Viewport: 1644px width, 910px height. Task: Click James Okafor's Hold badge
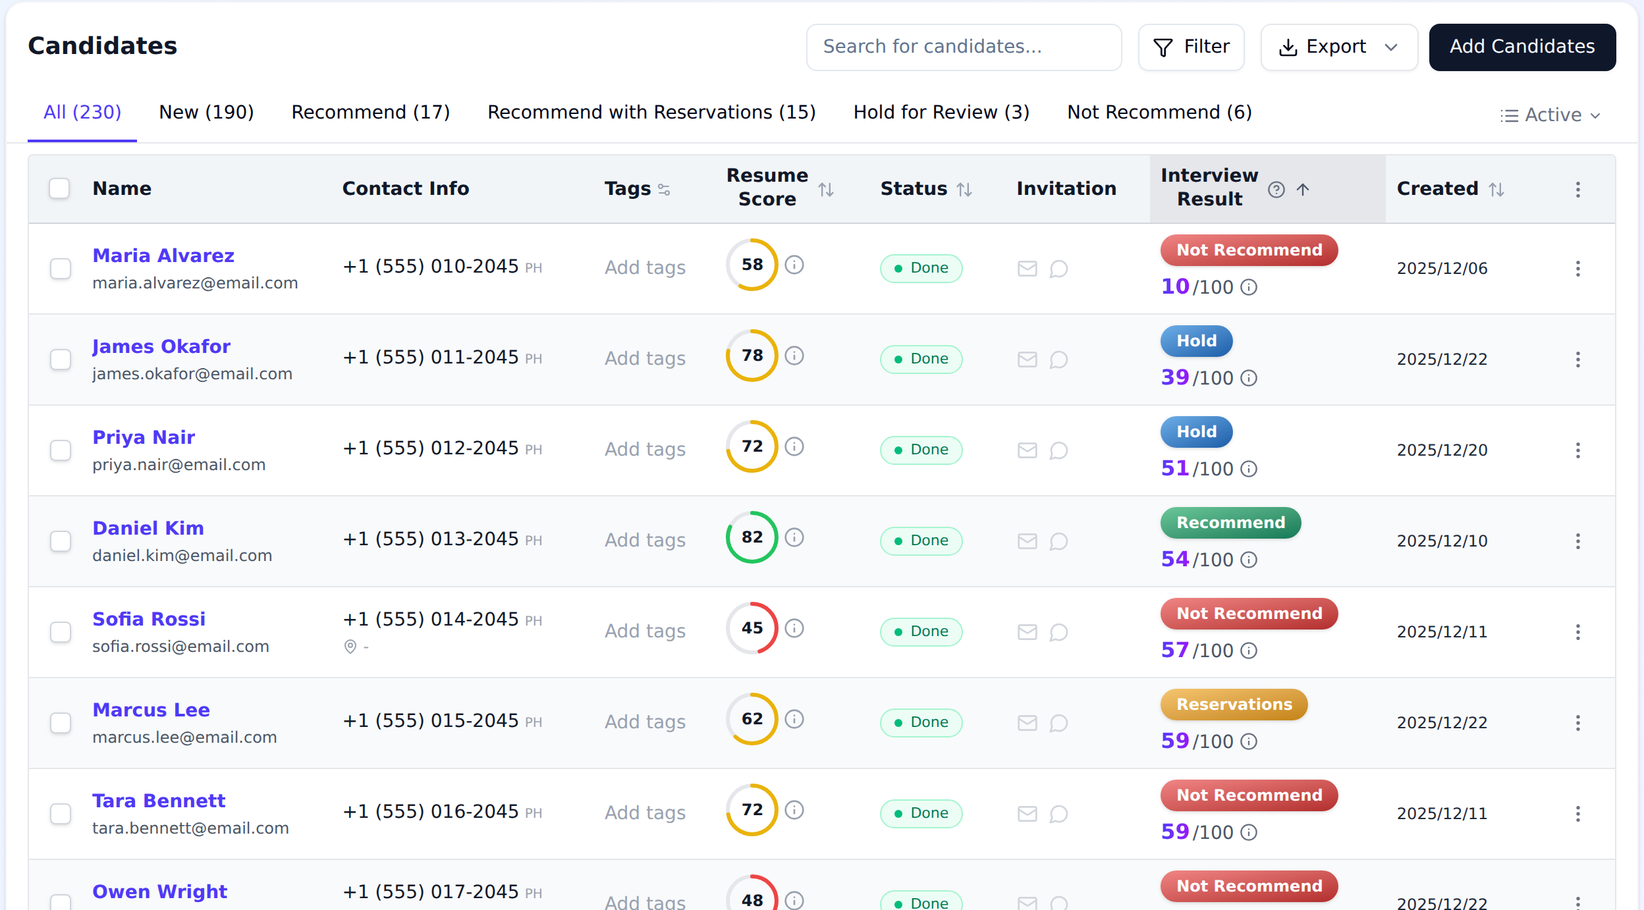click(x=1196, y=341)
